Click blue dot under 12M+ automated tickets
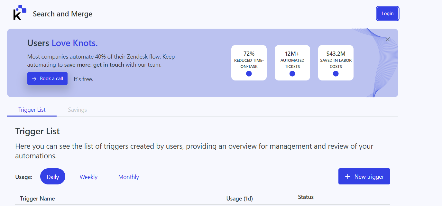This screenshot has width=442, height=206. pyautogui.click(x=292, y=74)
